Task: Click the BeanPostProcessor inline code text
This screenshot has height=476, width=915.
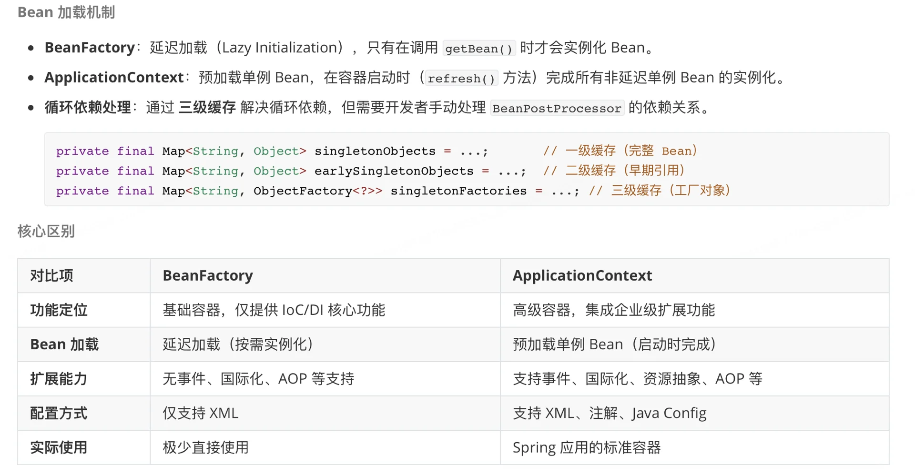Action: click(x=557, y=108)
